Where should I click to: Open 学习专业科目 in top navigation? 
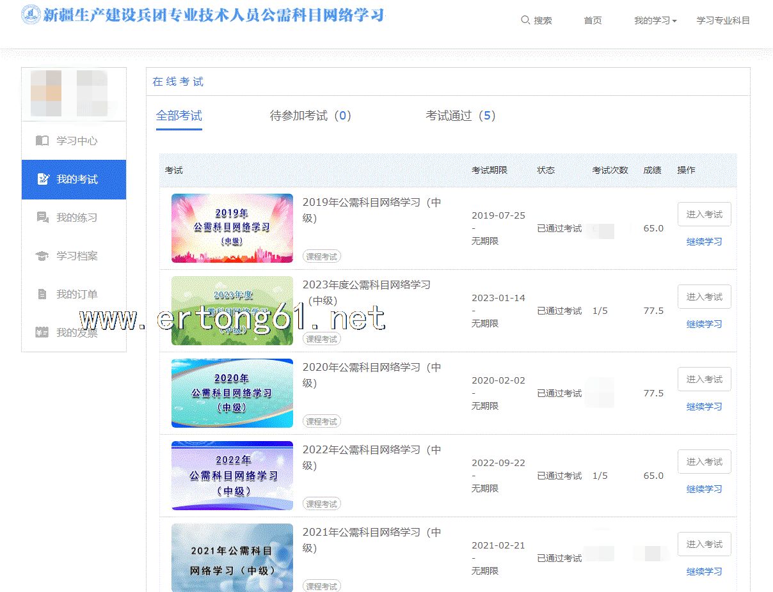(723, 20)
